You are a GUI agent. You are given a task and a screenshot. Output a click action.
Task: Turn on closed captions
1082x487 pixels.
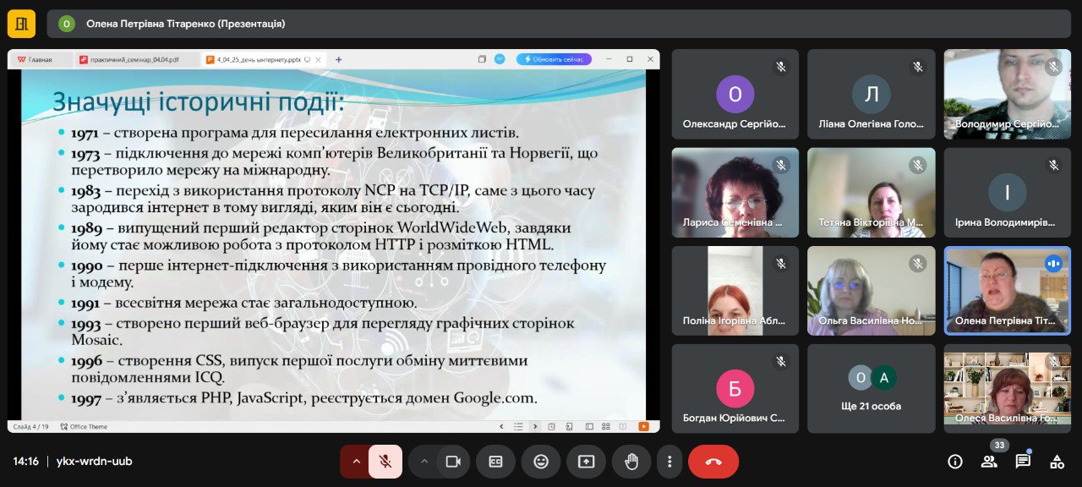pos(495,462)
